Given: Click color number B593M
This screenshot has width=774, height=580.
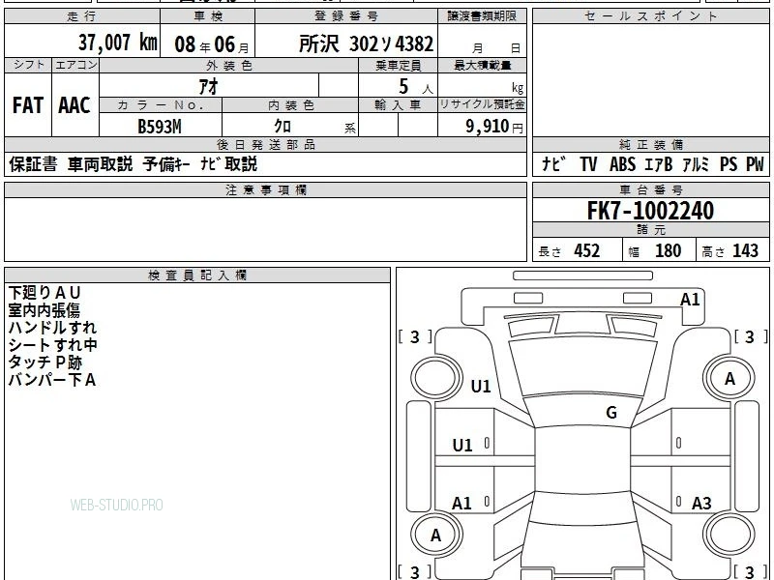Looking at the screenshot, I should click(x=159, y=127).
